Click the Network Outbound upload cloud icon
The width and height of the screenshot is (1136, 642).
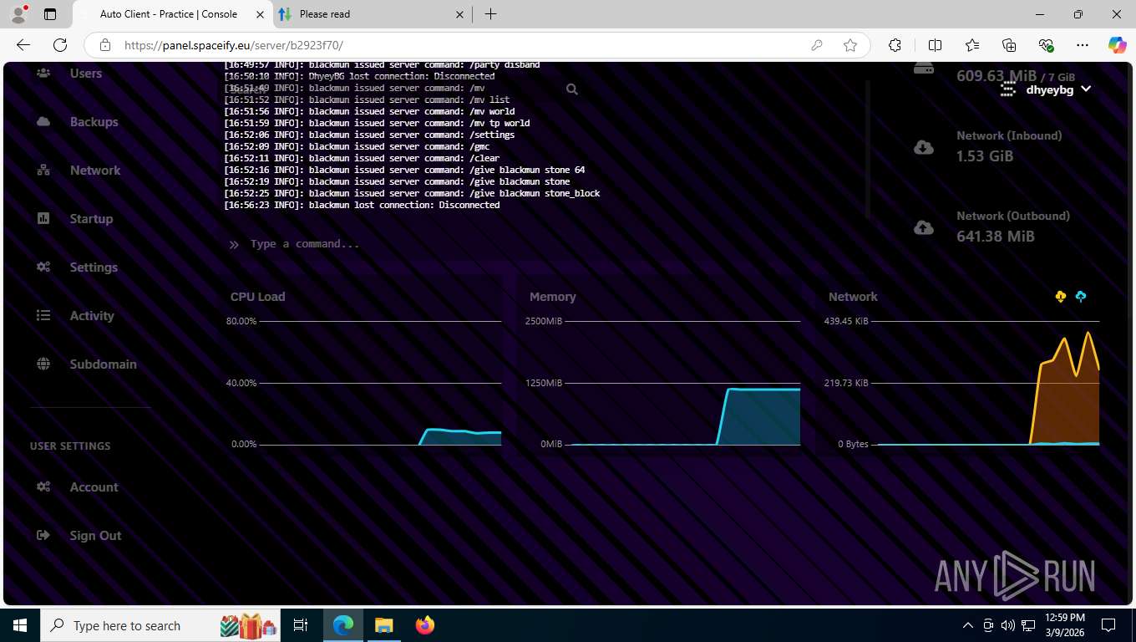coord(924,227)
